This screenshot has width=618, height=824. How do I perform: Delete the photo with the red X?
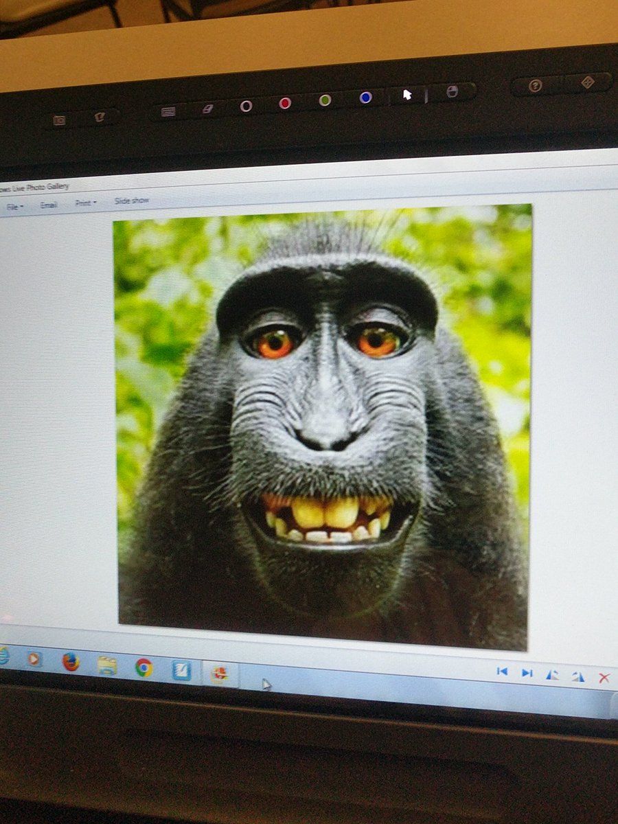point(604,678)
